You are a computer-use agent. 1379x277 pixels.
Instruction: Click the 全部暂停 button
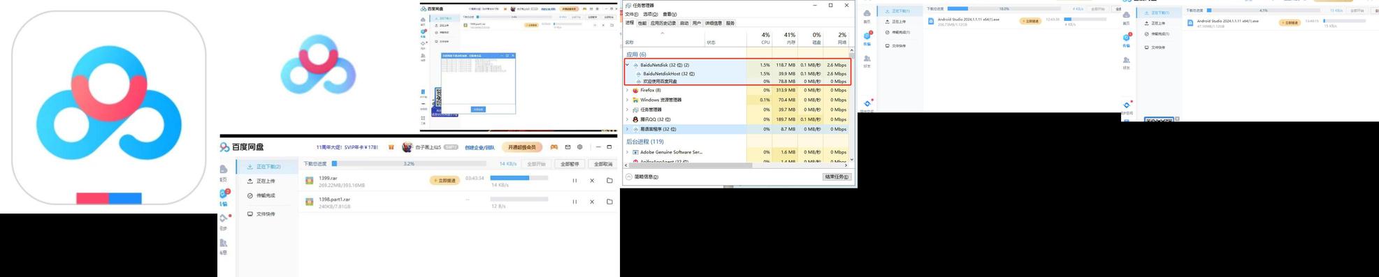[x=570, y=164]
